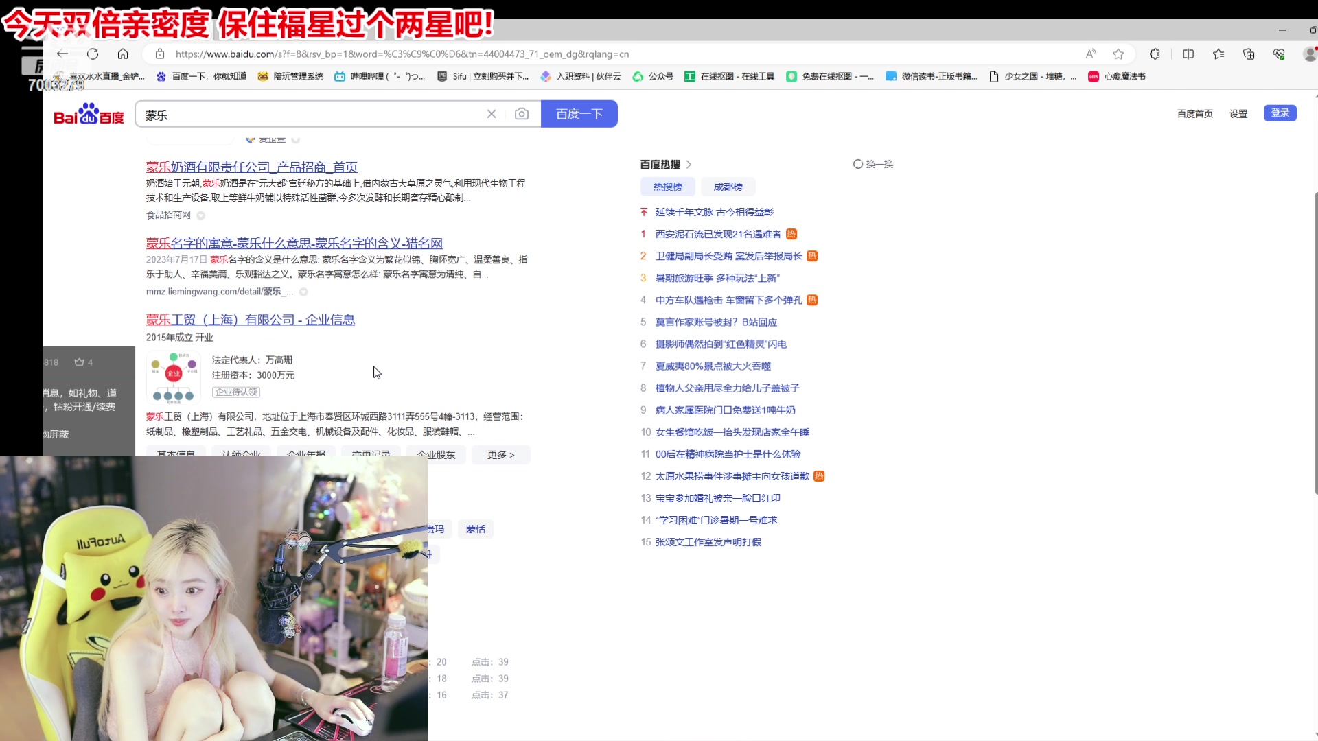
Task: Switch to 热搜榜 tab
Action: (667, 187)
